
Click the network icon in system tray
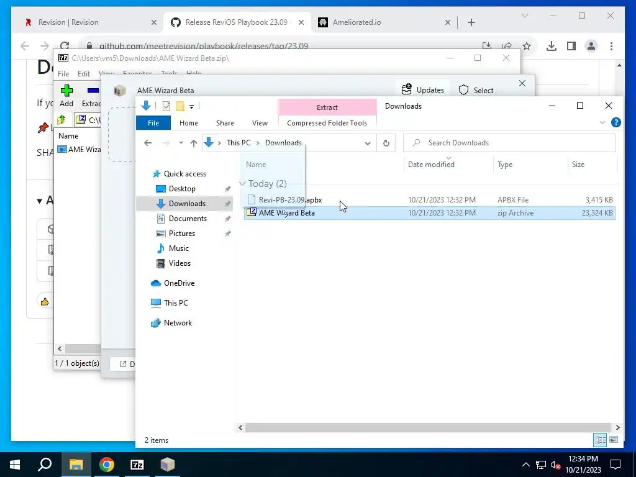pyautogui.click(x=541, y=465)
